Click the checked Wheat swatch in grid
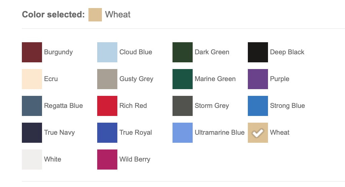345x187 pixels. pos(258,133)
